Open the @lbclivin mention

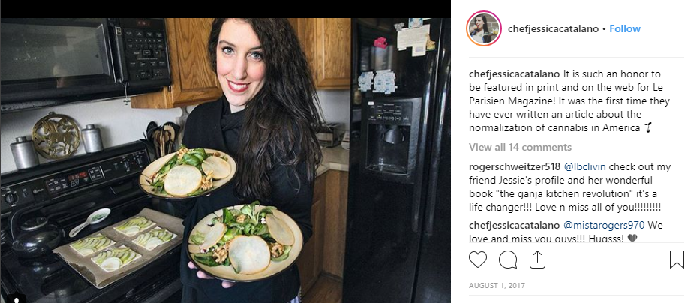coord(585,167)
